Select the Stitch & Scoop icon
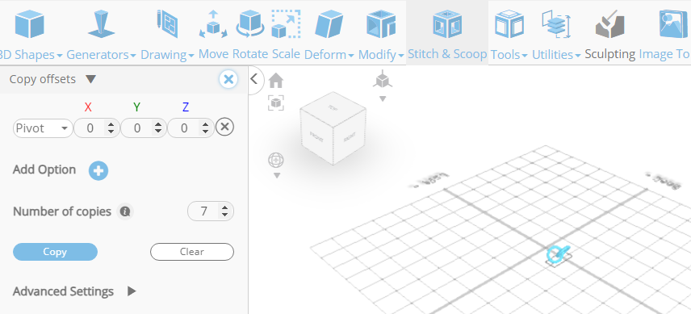 click(x=447, y=23)
